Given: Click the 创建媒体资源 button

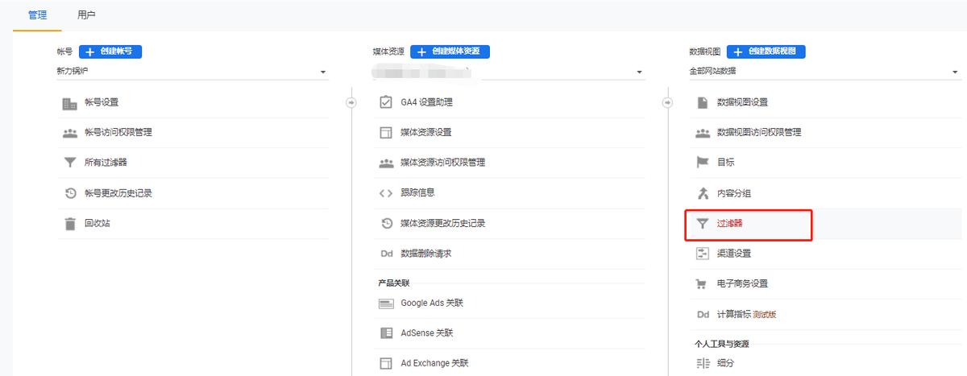Looking at the screenshot, I should point(450,52).
